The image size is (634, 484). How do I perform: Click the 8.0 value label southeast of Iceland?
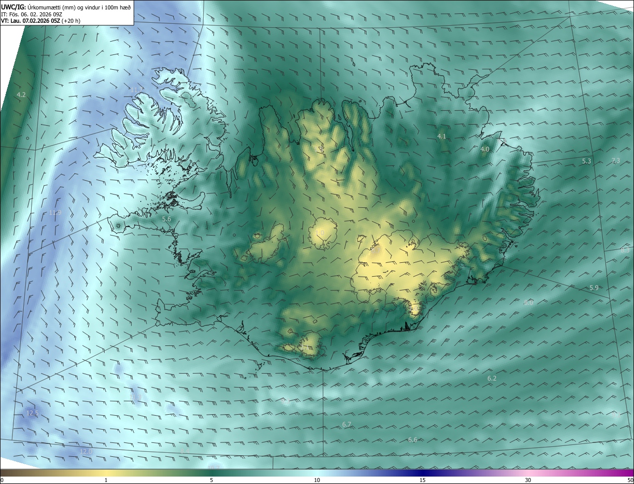[528, 303]
